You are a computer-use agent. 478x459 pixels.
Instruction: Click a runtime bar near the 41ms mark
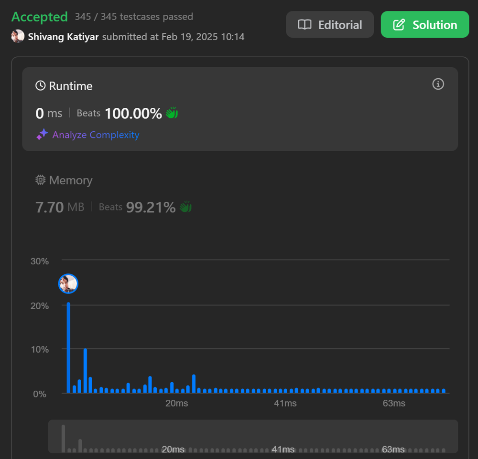point(285,390)
